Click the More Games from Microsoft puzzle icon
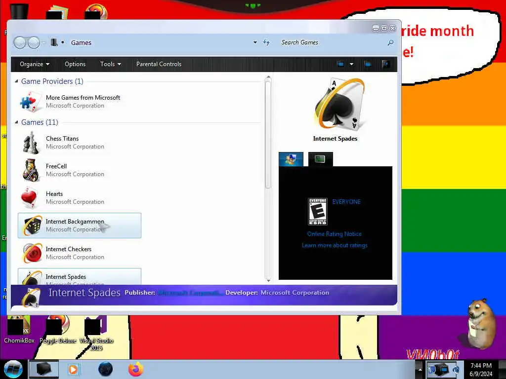Viewport: 506px width, 379px height. (30, 102)
